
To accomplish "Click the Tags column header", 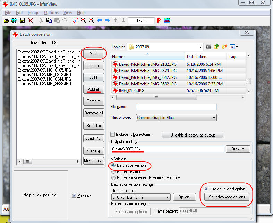I will (x=236, y=57).
